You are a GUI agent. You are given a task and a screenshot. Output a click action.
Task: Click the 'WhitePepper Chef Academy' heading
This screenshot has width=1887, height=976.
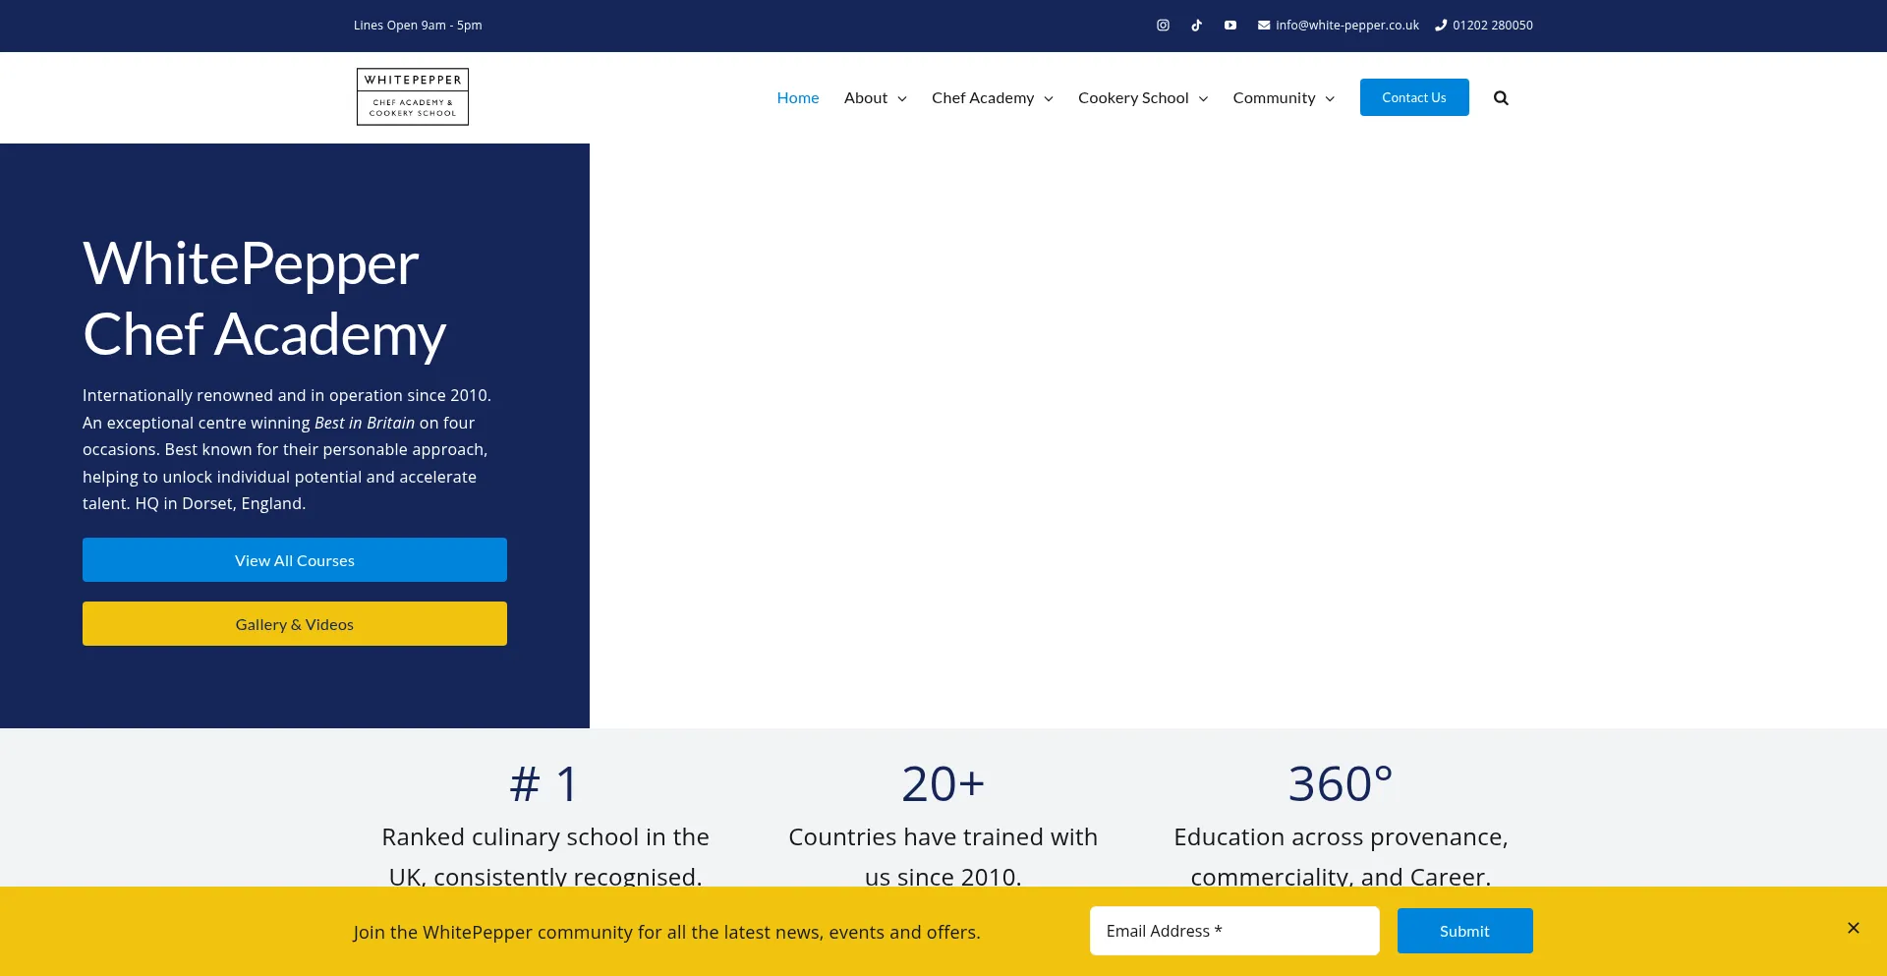pyautogui.click(x=264, y=299)
